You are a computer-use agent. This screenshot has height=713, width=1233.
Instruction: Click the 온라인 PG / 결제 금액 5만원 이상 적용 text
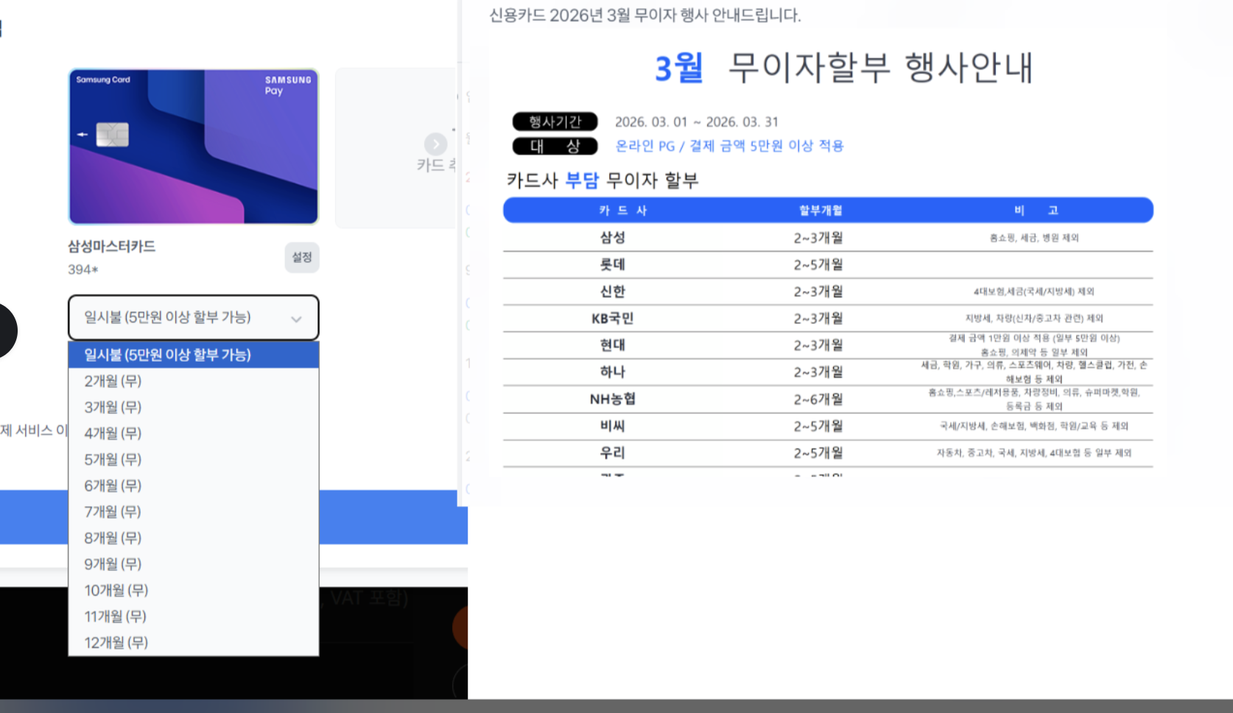point(730,146)
